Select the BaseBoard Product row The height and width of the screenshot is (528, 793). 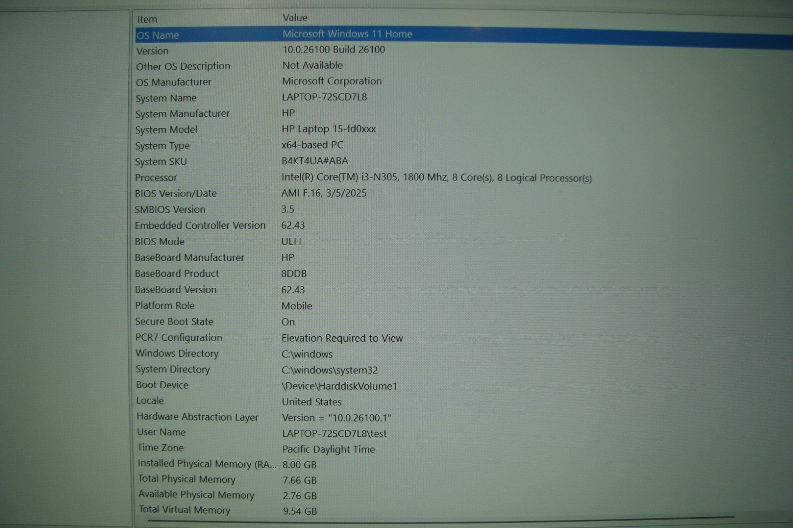point(176,273)
